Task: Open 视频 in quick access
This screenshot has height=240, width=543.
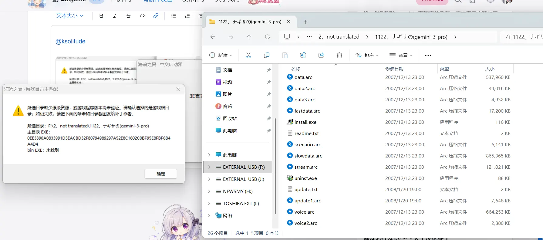Action: 228,82
